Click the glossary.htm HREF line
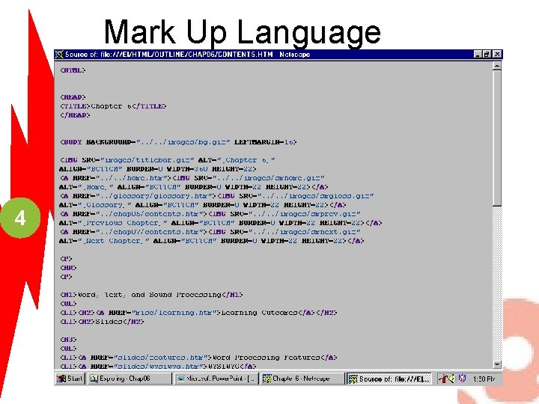This screenshot has height=404, width=539. [216, 196]
